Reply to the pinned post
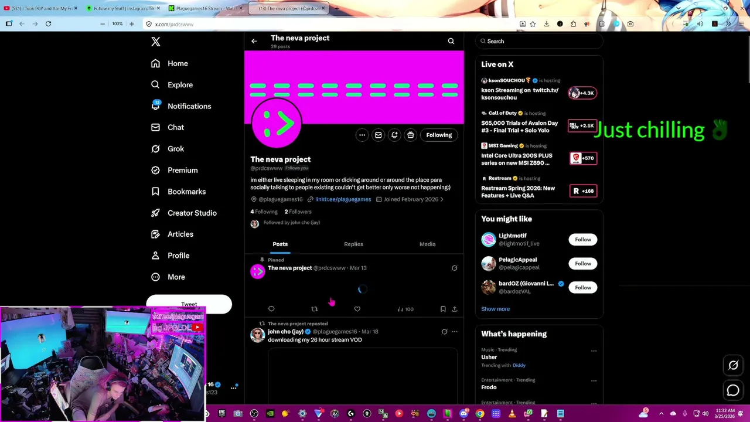The image size is (750, 422). point(271,309)
